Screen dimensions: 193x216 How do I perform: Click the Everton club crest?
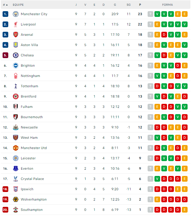16,169
